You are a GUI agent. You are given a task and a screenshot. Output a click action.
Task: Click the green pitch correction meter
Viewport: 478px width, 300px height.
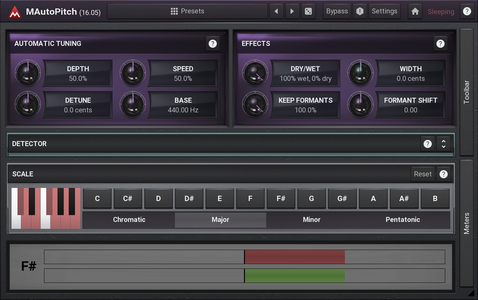pos(245,276)
